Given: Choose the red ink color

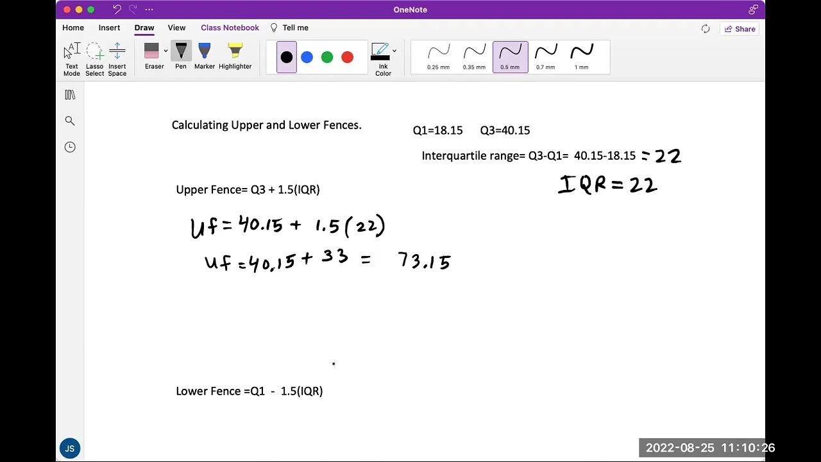Looking at the screenshot, I should tap(348, 57).
